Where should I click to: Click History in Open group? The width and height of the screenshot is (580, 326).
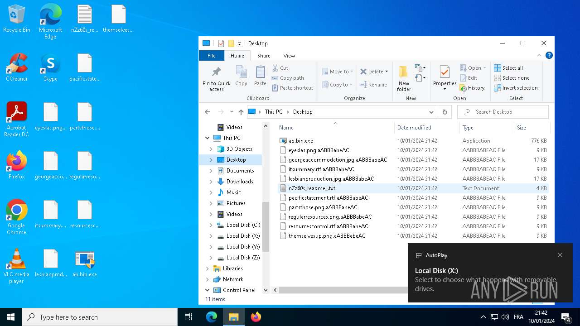[x=472, y=88]
